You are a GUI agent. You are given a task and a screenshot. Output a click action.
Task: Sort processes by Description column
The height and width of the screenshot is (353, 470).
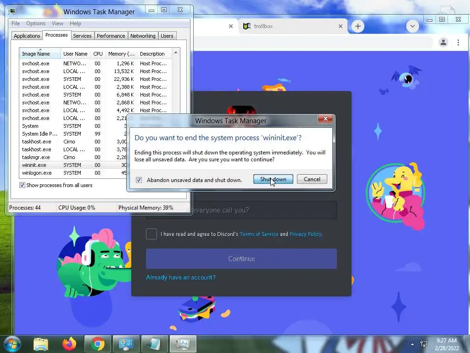[x=154, y=54]
